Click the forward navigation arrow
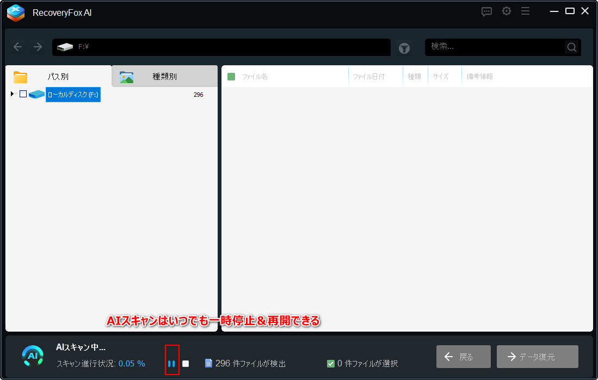 pyautogui.click(x=37, y=47)
